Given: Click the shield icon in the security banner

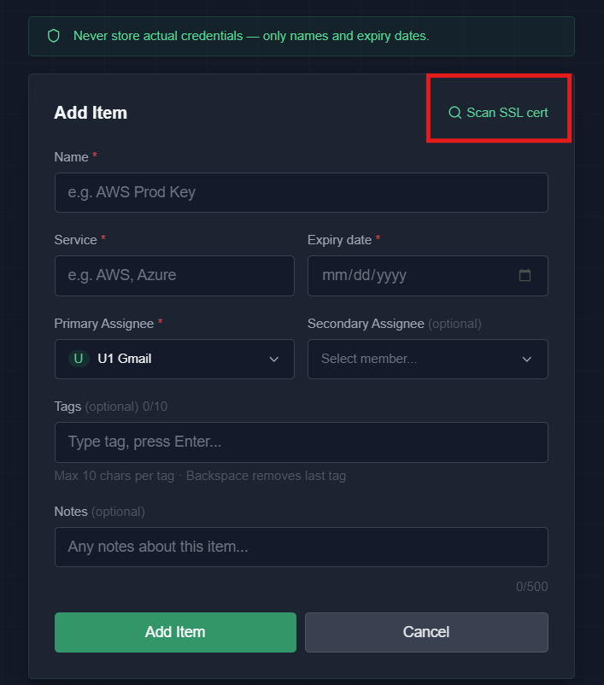Looking at the screenshot, I should pos(52,36).
